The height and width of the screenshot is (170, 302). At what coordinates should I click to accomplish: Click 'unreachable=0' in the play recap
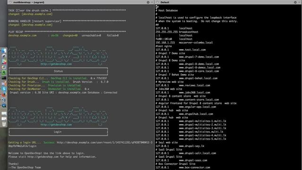[91, 35]
